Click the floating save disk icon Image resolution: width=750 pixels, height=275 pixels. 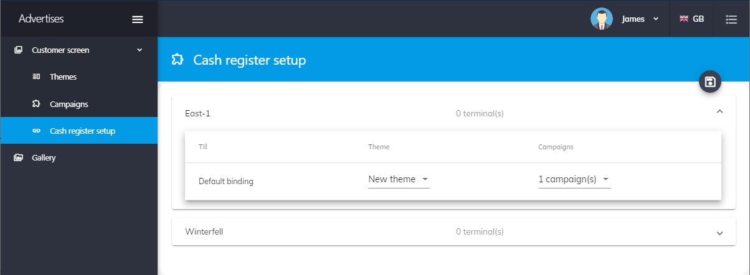(710, 82)
